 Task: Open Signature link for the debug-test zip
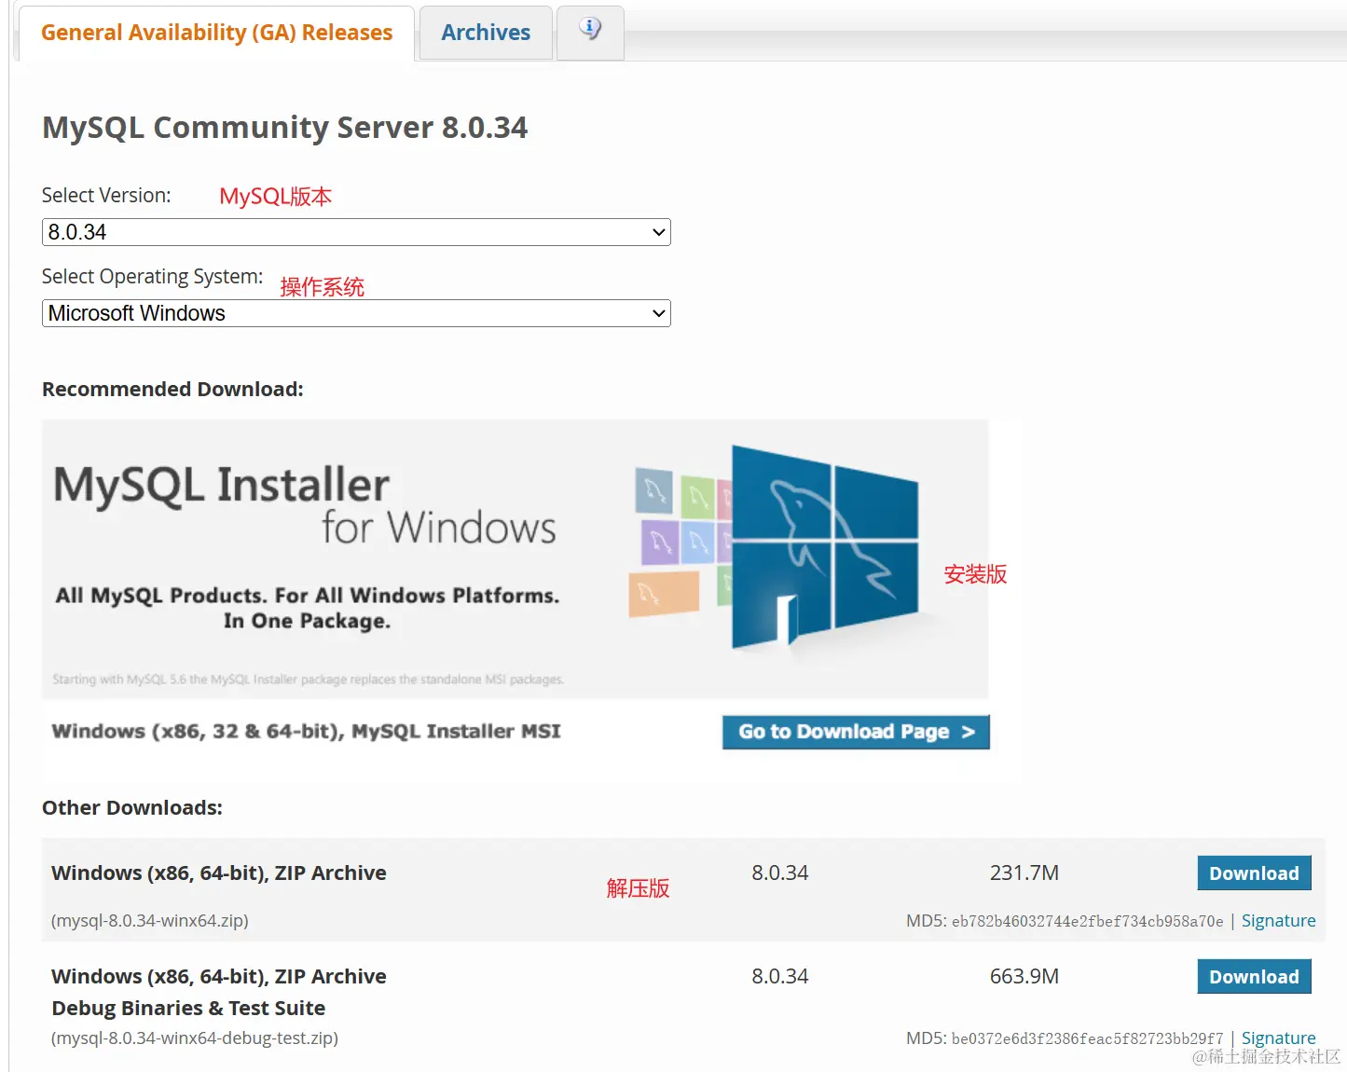1278,1038
